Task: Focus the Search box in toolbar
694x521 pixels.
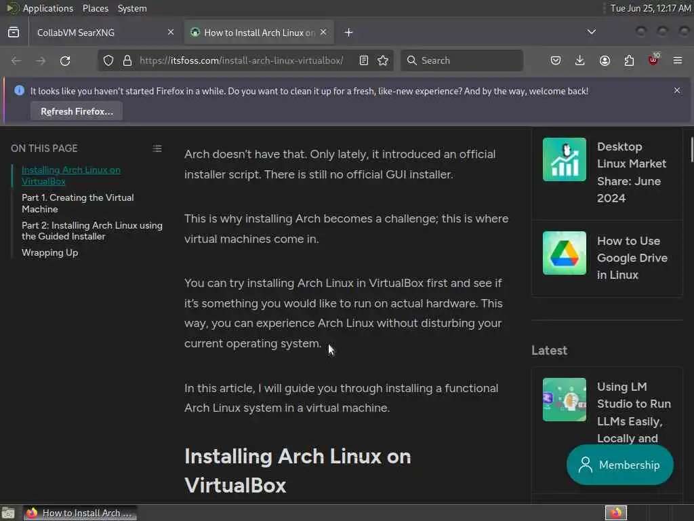Action: pyautogui.click(x=462, y=60)
